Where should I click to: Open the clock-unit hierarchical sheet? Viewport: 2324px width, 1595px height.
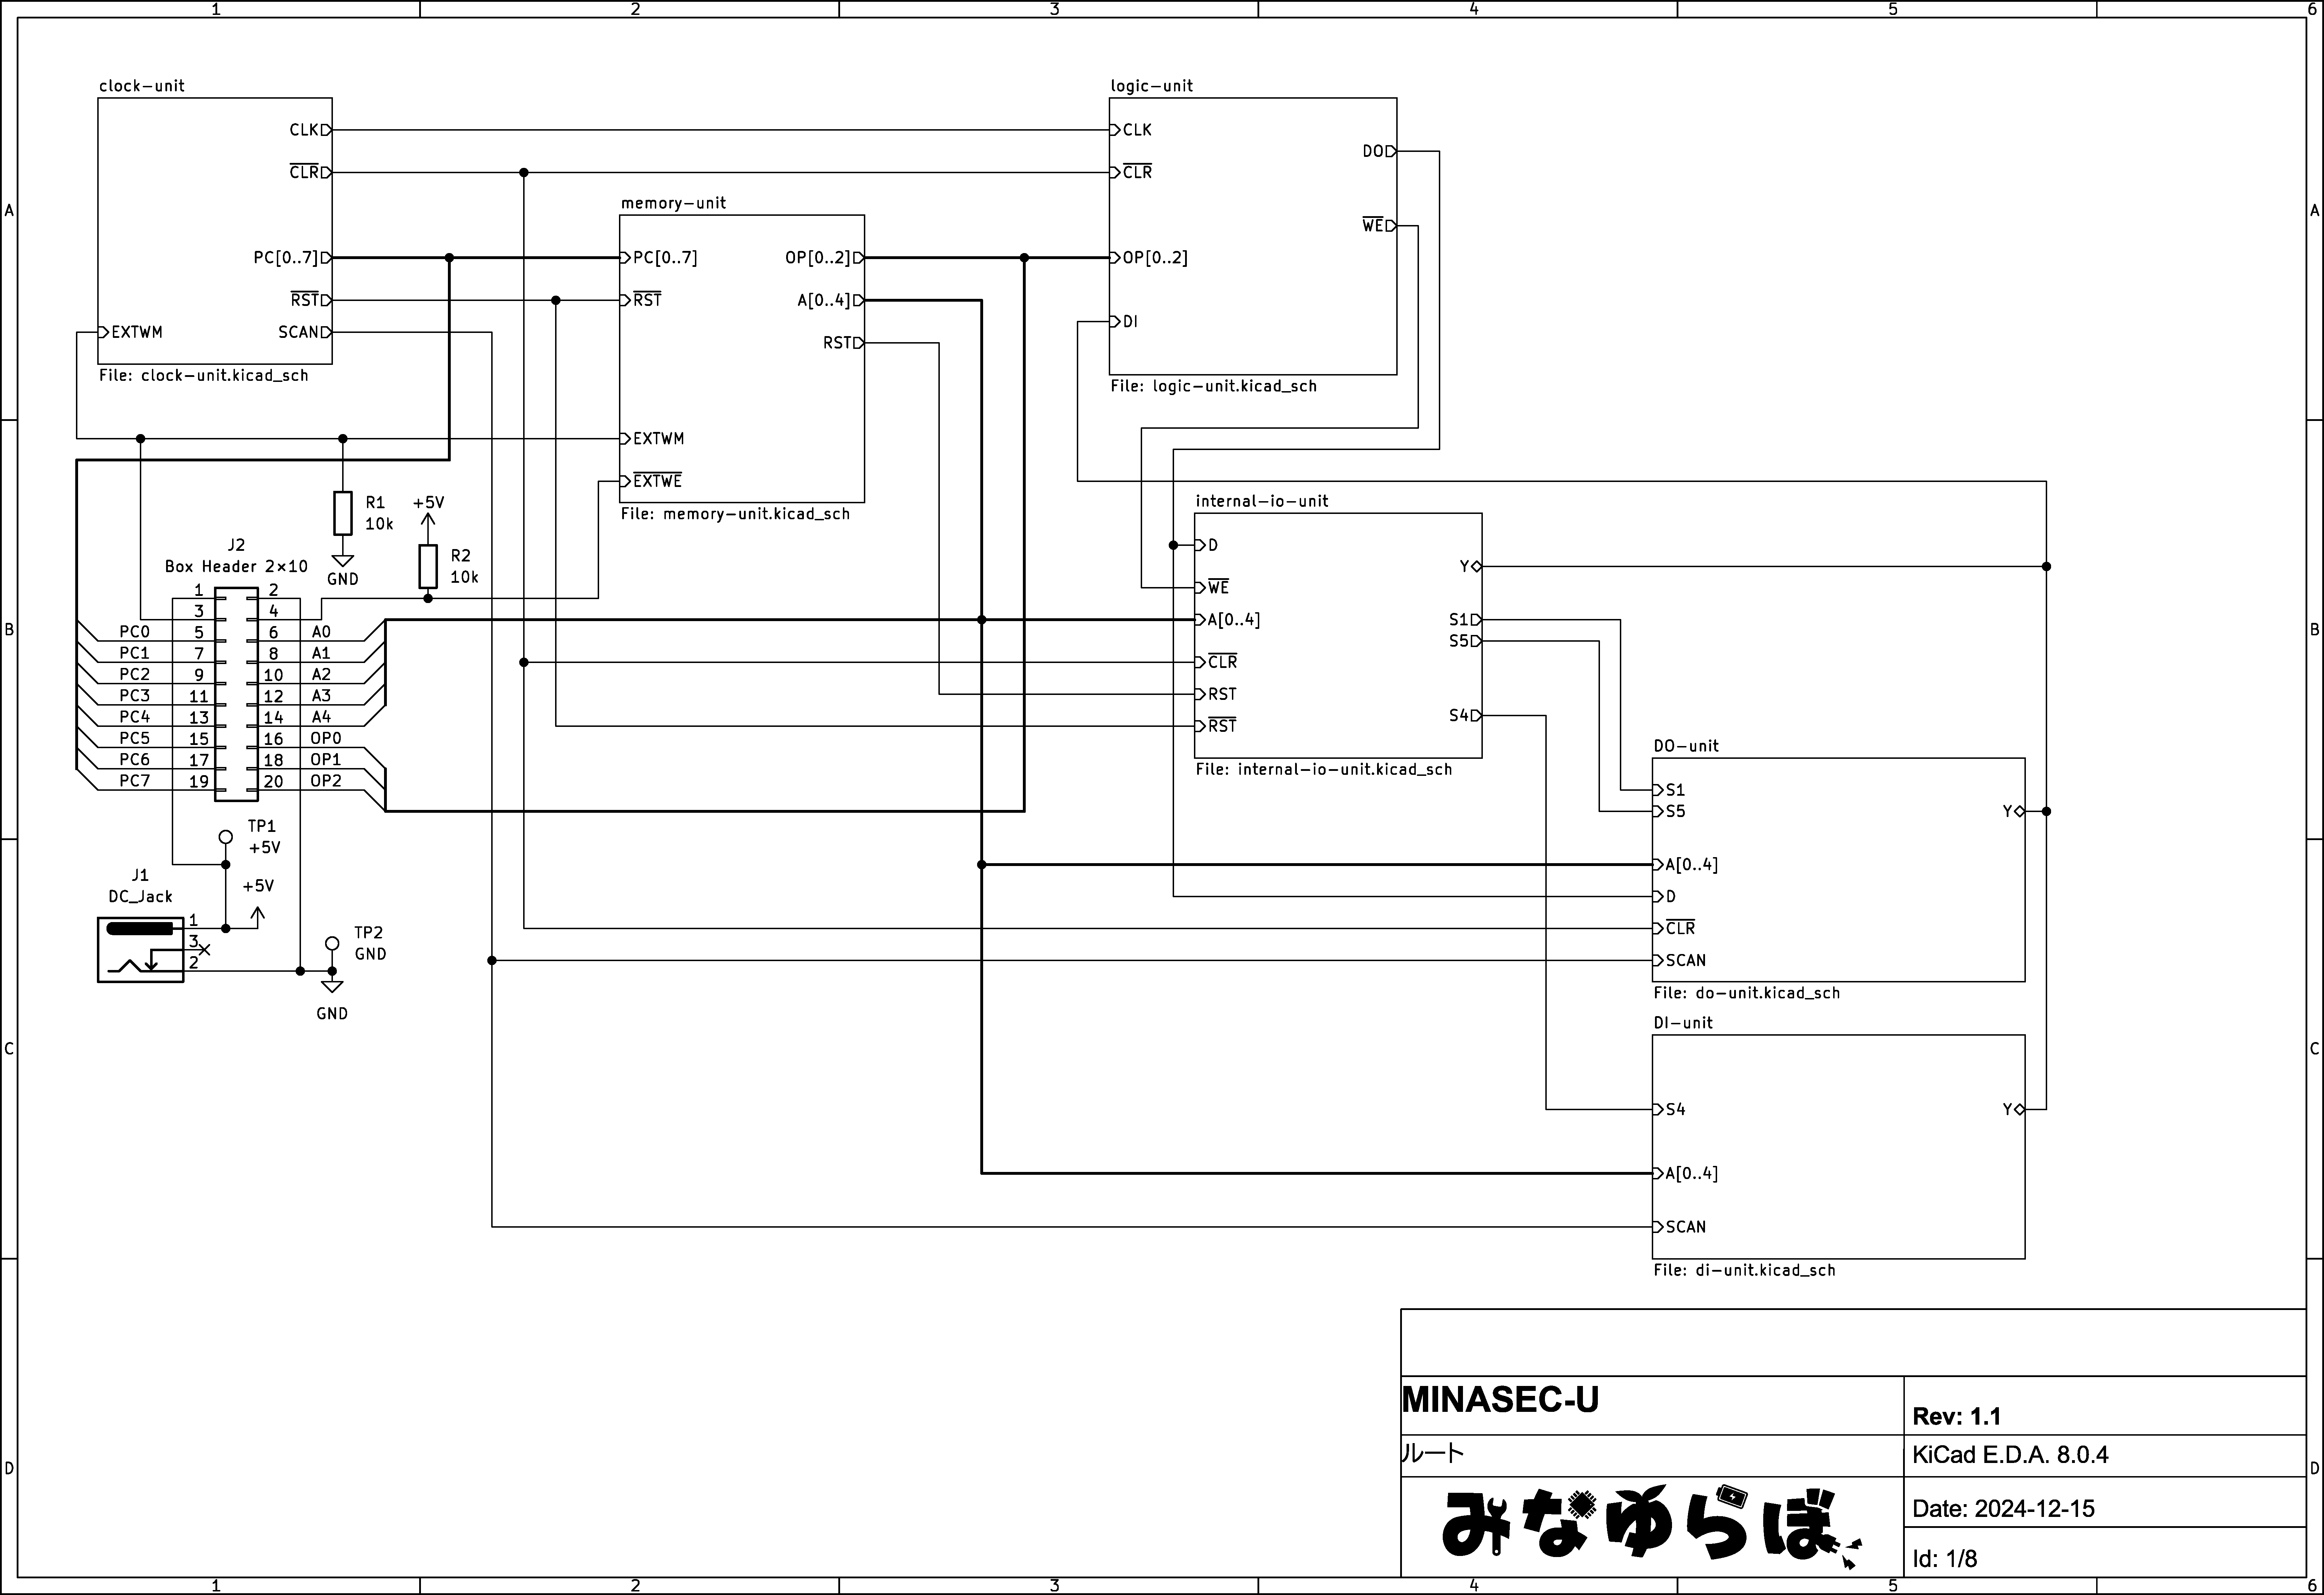click(215, 231)
